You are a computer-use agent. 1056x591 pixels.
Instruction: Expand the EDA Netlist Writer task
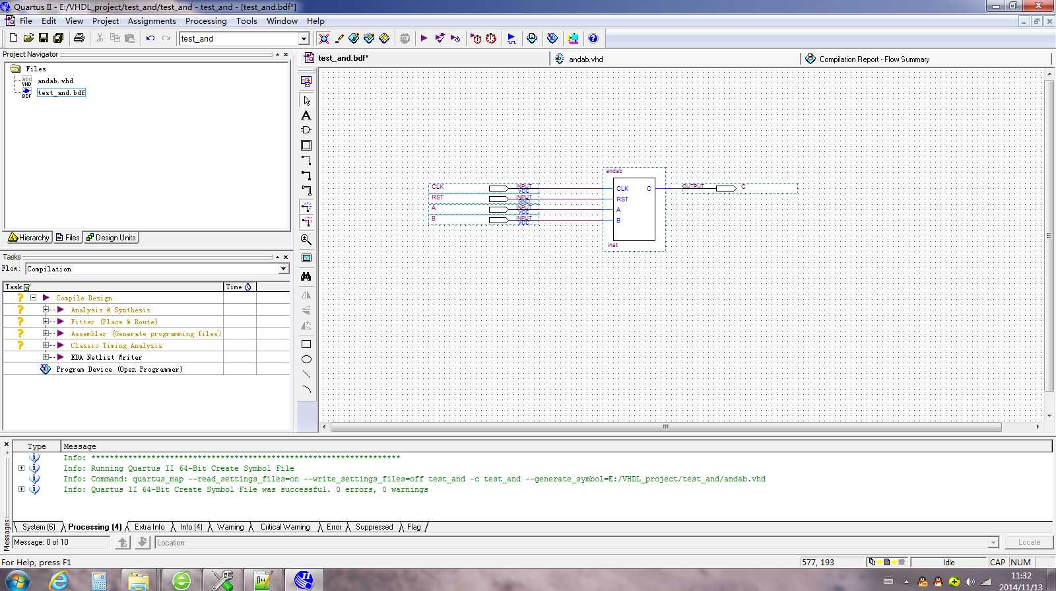[x=46, y=357]
